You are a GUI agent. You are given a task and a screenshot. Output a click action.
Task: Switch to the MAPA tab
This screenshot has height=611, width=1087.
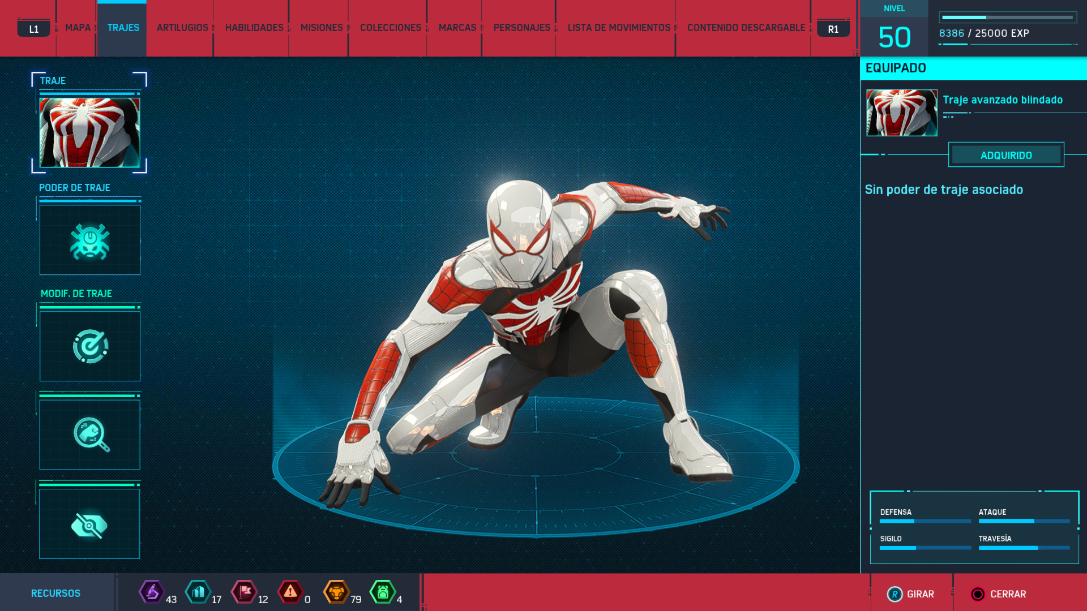78,28
